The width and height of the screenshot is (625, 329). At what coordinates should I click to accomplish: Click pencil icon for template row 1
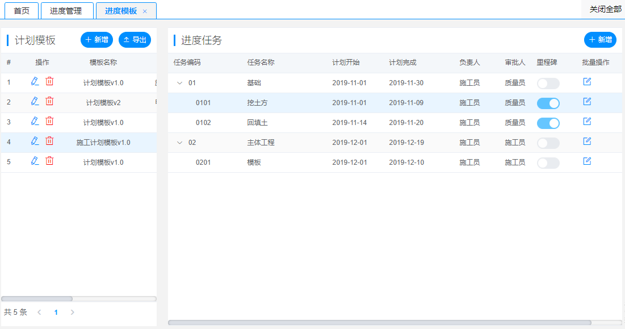pyautogui.click(x=35, y=81)
